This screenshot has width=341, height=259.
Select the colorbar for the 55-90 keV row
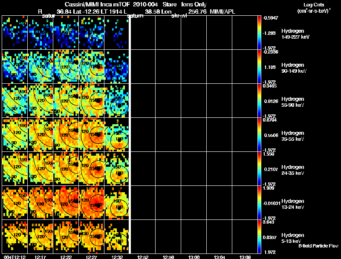pyautogui.click(x=259, y=101)
